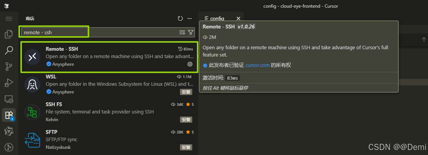Image resolution: width=428 pixels, height=155 pixels.
Task: Close the config editor tab
Action: 238,18
